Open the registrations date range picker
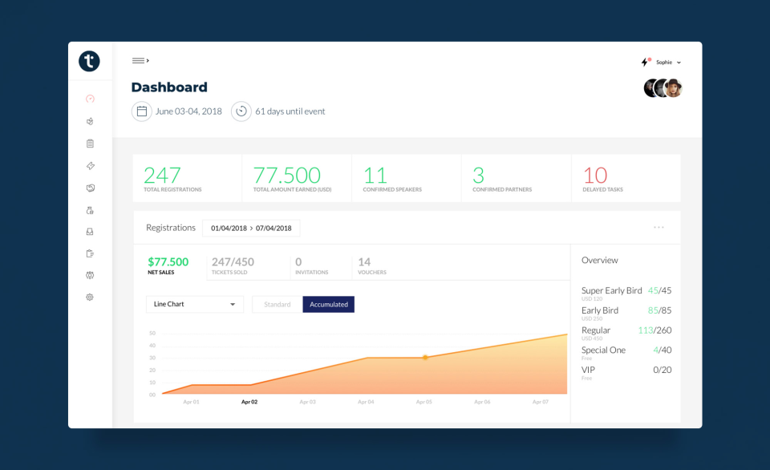Viewport: 770px width, 470px height. point(251,229)
